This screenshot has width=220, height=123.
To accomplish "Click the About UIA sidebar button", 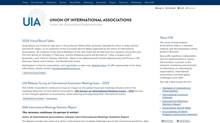I will coord(167,121).
